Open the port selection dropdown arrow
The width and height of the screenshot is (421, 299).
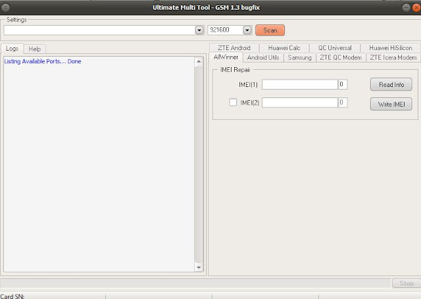coord(199,30)
